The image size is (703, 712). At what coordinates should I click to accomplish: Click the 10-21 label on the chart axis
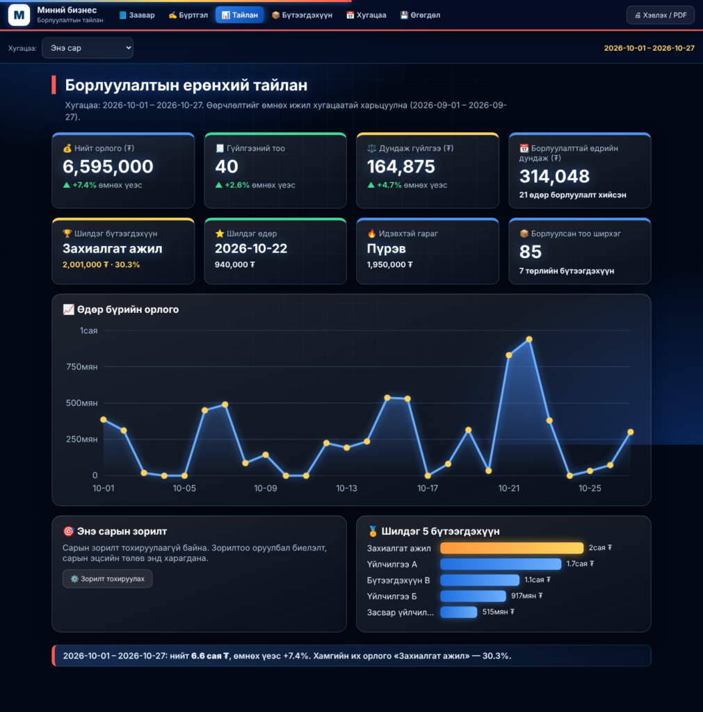(x=508, y=488)
